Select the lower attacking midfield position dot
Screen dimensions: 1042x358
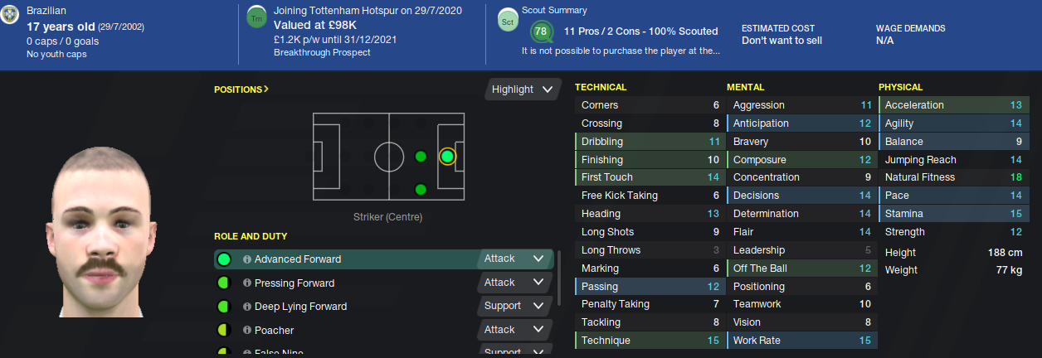coord(421,189)
